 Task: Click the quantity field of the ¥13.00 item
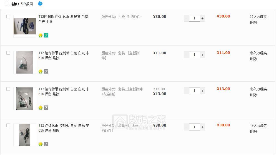194,91
